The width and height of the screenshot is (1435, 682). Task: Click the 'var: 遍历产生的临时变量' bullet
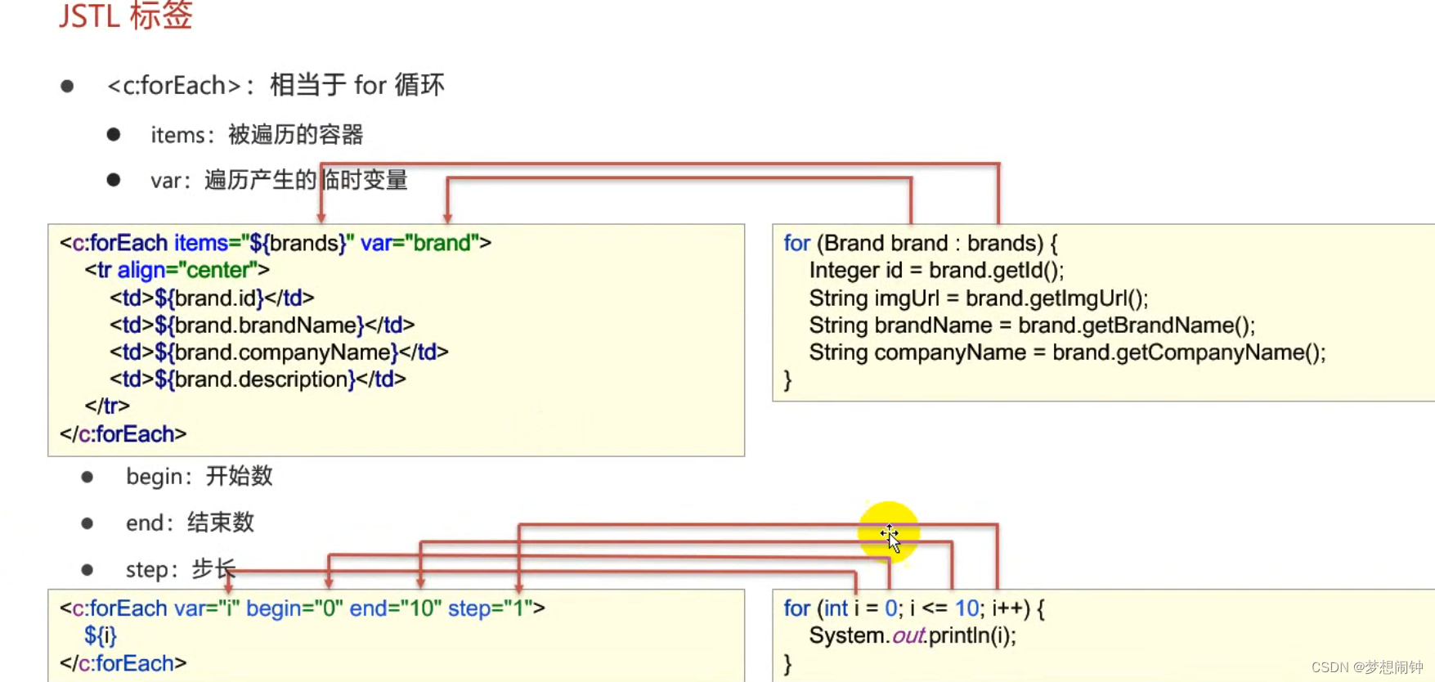pyautogui.click(x=279, y=180)
